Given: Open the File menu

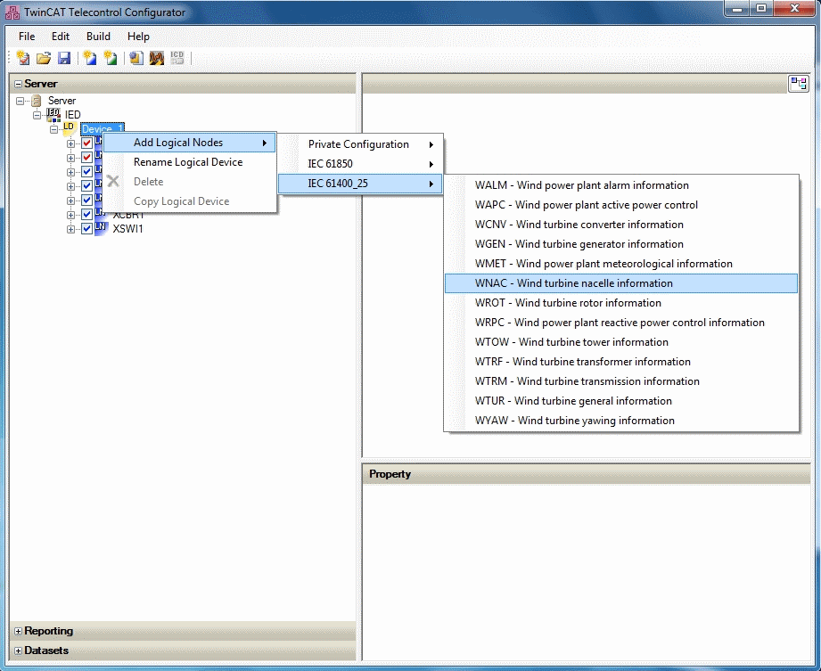Looking at the screenshot, I should 27,37.
